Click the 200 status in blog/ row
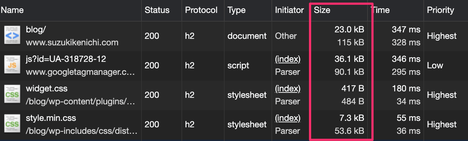 (152, 36)
